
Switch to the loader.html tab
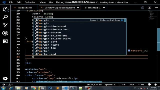24,8
